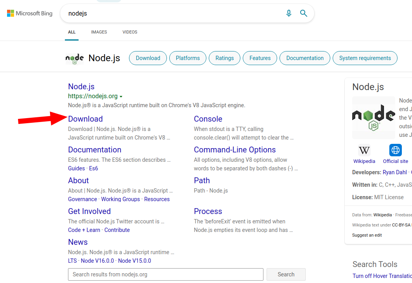Click the Turn off Hover Translation link
412x283 pixels.
tap(382, 276)
